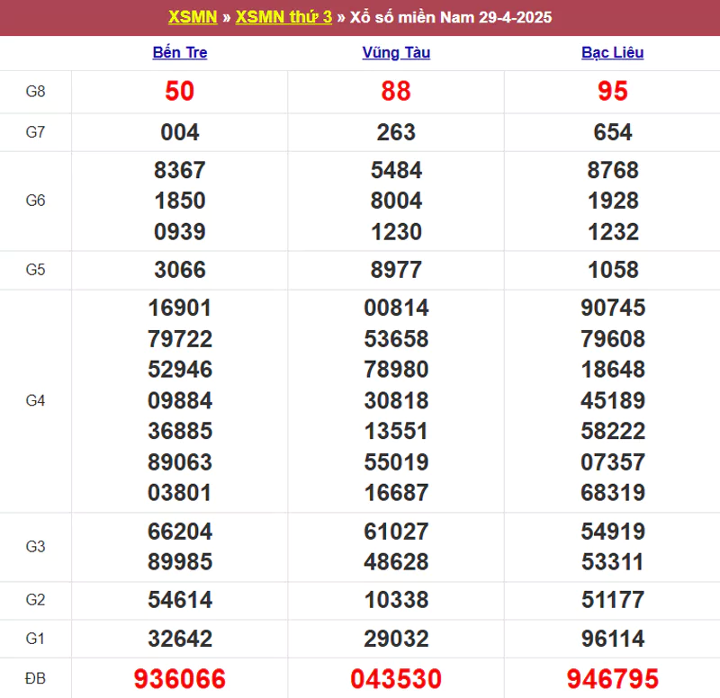
Task: Select the G4 row label
Action: [35, 400]
